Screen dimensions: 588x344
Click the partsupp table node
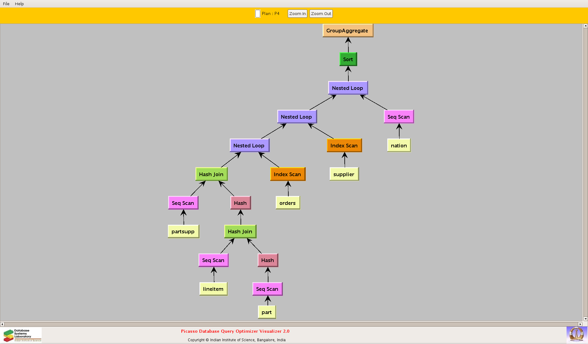click(x=183, y=231)
